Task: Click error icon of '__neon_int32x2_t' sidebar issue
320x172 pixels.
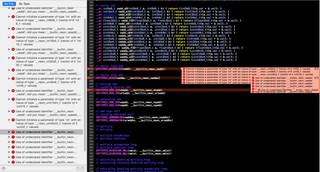Action: click(x=13, y=58)
